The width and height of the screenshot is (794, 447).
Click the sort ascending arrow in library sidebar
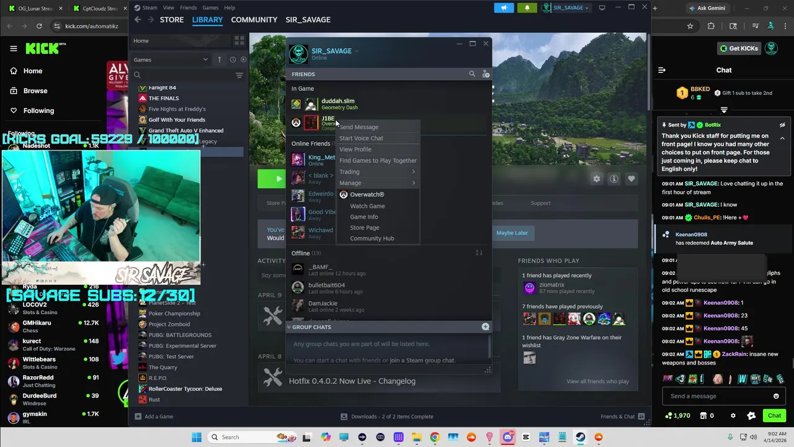tap(219, 60)
